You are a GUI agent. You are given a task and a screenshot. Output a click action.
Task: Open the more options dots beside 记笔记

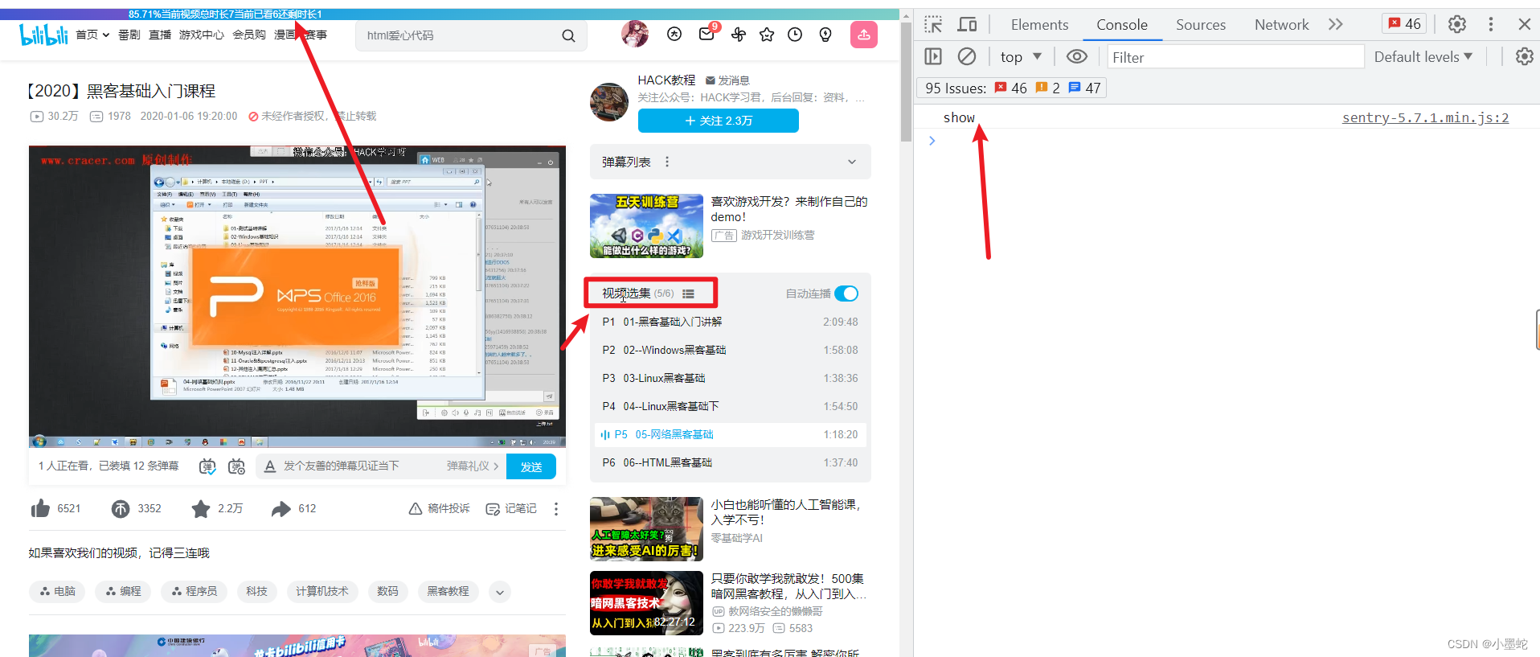(556, 508)
